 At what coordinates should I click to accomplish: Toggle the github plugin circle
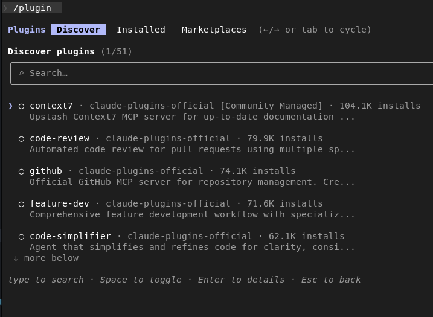click(x=21, y=171)
